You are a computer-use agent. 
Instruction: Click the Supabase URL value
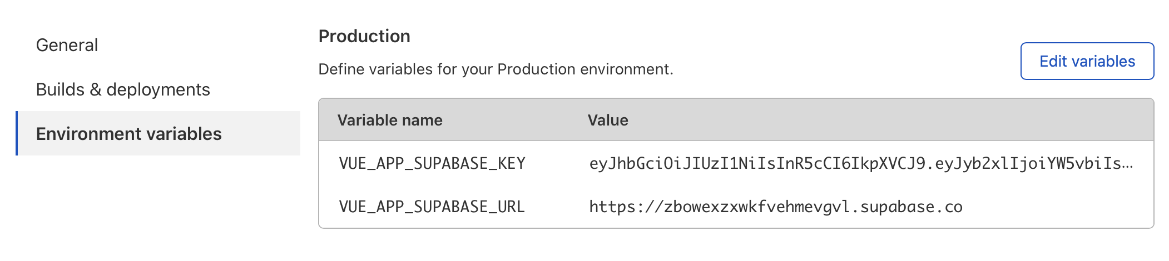tap(775, 207)
